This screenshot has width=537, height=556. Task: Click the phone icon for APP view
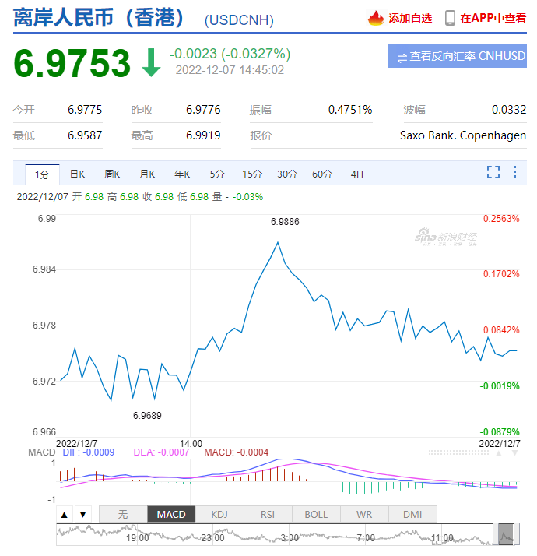point(450,18)
